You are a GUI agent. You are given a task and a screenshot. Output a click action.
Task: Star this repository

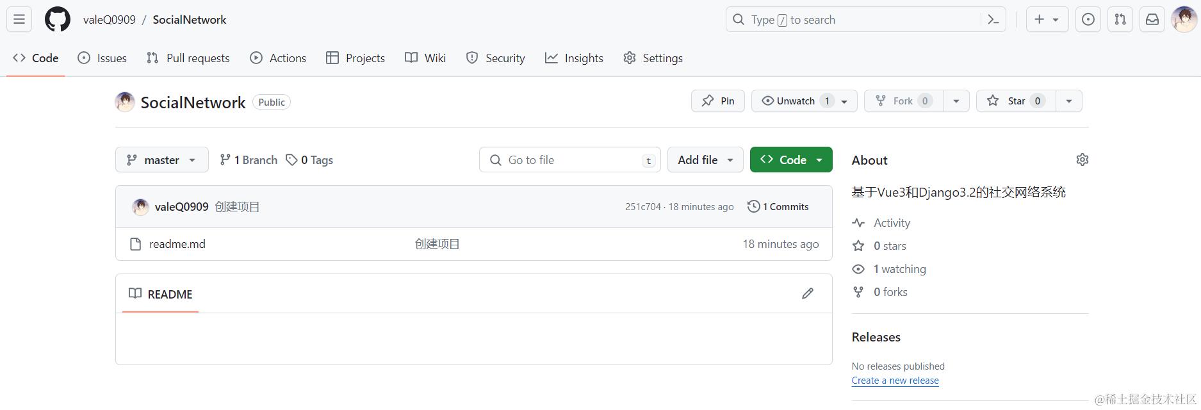pos(1016,101)
